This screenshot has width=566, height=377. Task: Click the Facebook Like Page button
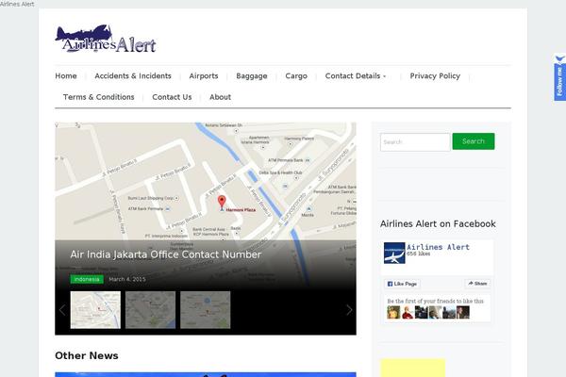pyautogui.click(x=402, y=284)
